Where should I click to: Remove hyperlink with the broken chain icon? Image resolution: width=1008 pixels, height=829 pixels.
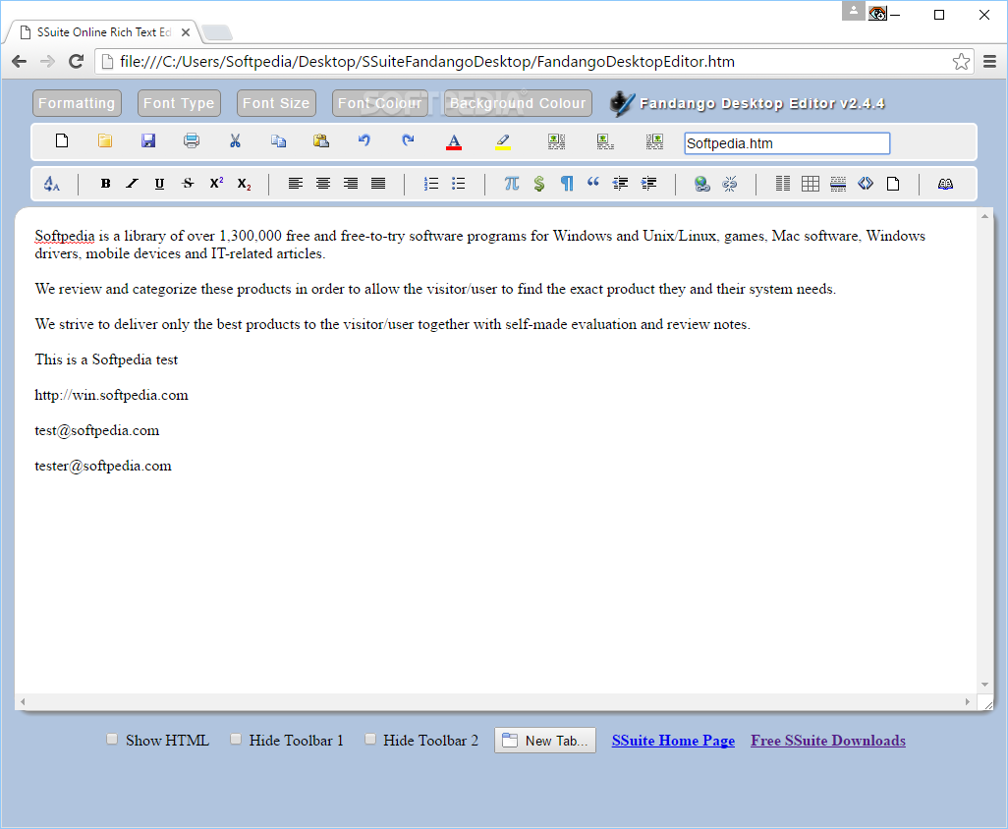[x=730, y=185]
